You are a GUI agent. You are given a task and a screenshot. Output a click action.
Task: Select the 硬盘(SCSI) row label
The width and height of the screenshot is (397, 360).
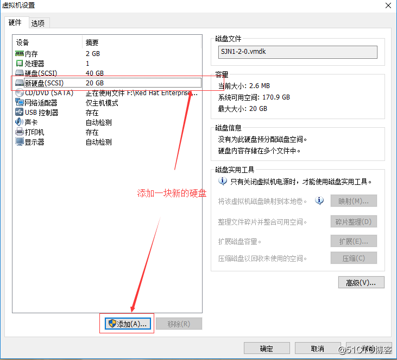[41, 73]
